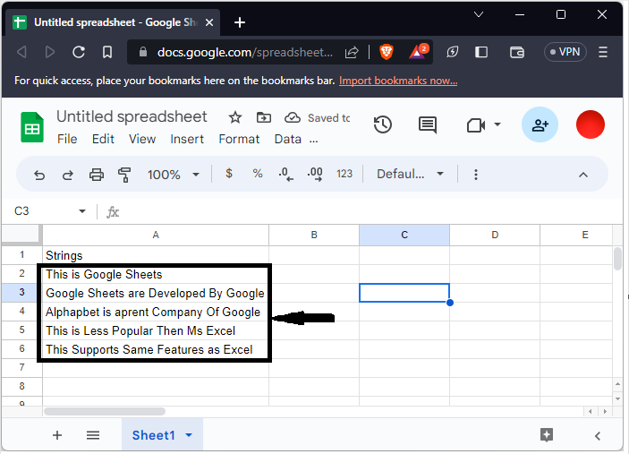Open the name box dropdown arrow
The height and width of the screenshot is (454, 629).
pos(82,211)
